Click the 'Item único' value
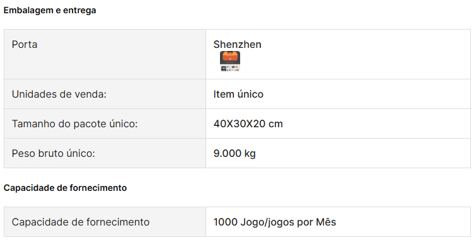This screenshot has width=474, height=240. tap(238, 94)
